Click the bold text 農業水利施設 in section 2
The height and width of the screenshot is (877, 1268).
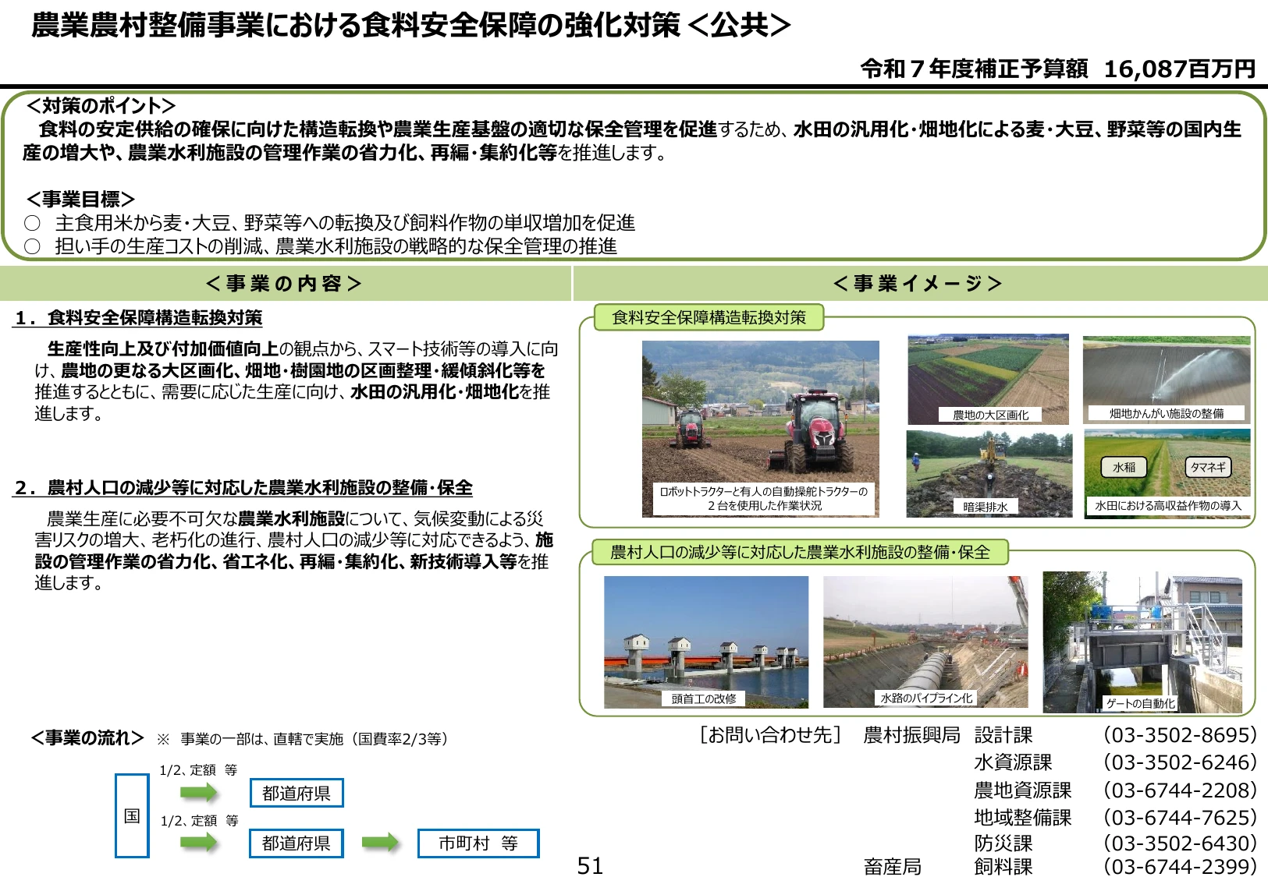tap(291, 519)
